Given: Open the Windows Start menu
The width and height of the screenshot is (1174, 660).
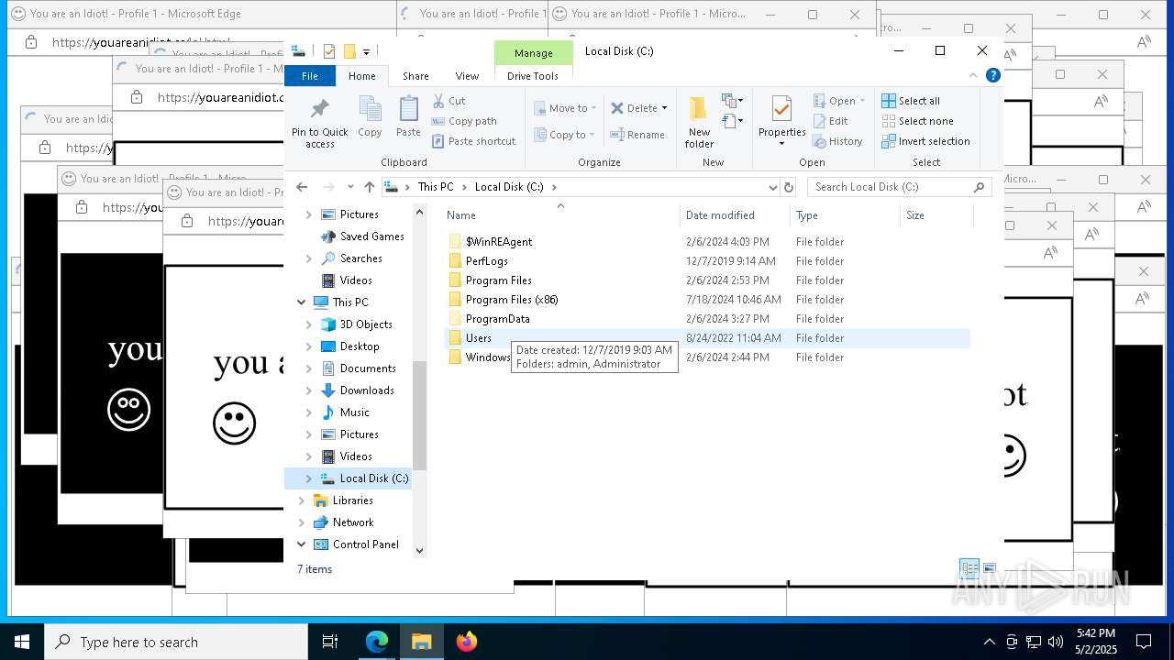Looking at the screenshot, I should click(x=22, y=642).
